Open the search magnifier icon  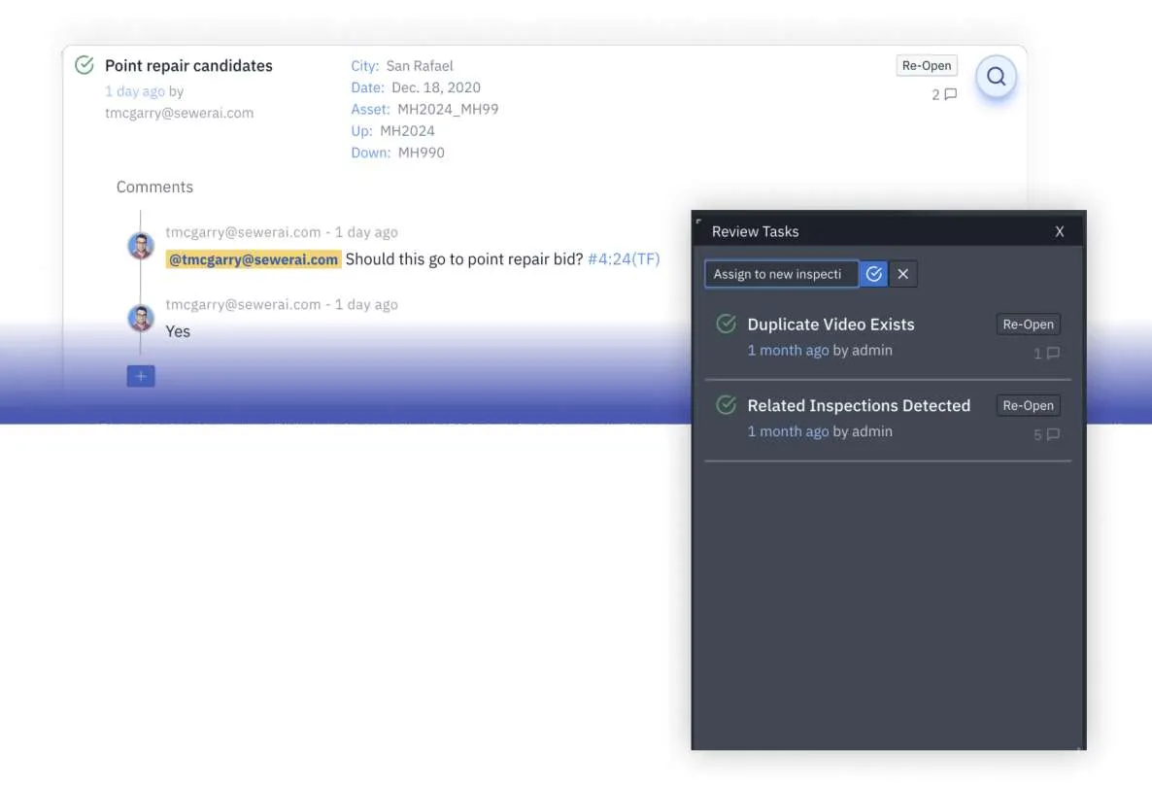tap(996, 76)
